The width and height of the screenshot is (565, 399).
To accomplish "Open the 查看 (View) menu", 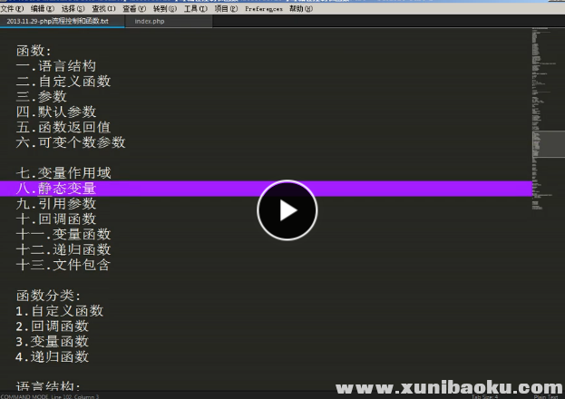I will (134, 7).
